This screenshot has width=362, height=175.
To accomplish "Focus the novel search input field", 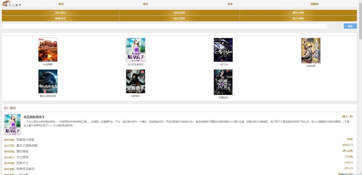I will (165, 26).
